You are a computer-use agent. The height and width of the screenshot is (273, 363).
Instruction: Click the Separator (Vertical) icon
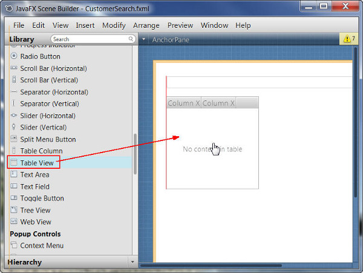click(14, 104)
